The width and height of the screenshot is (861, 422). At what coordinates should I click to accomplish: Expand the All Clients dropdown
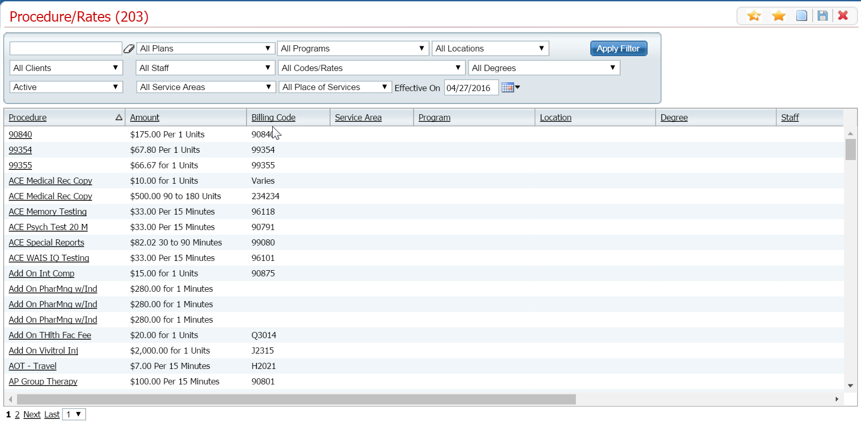(x=66, y=68)
